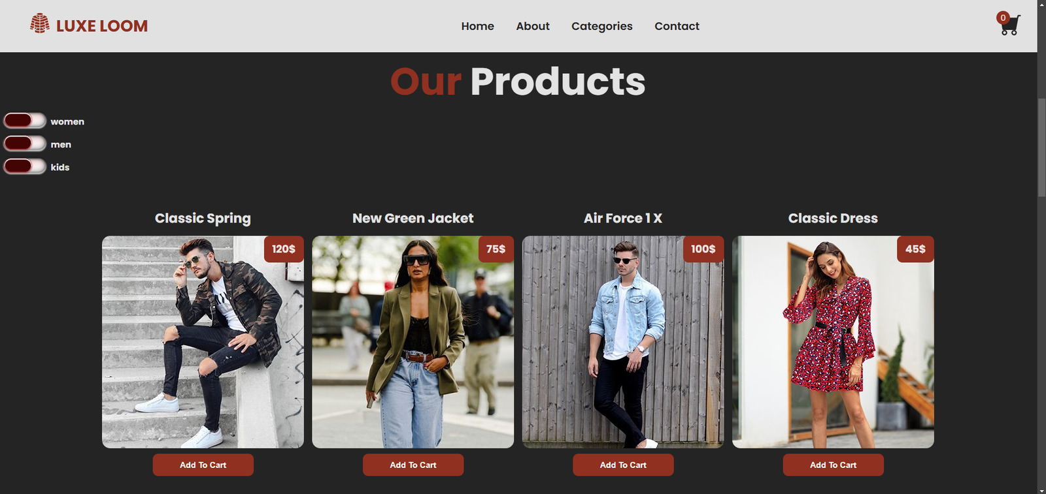Screen dimensions: 1046x494
Task: Add Air Force 1 X to cart
Action: click(623, 465)
